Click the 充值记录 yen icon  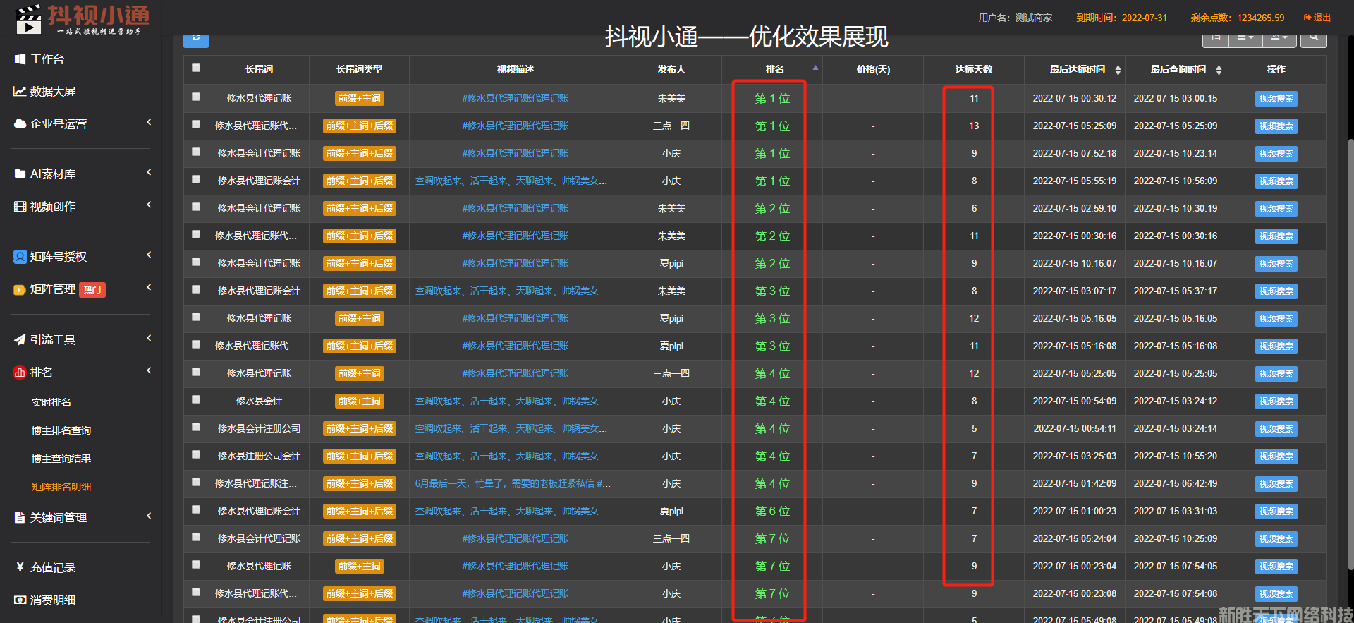(20, 567)
